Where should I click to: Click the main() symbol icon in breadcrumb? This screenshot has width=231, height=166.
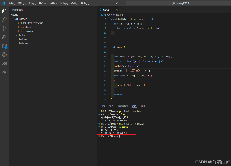(114, 15)
